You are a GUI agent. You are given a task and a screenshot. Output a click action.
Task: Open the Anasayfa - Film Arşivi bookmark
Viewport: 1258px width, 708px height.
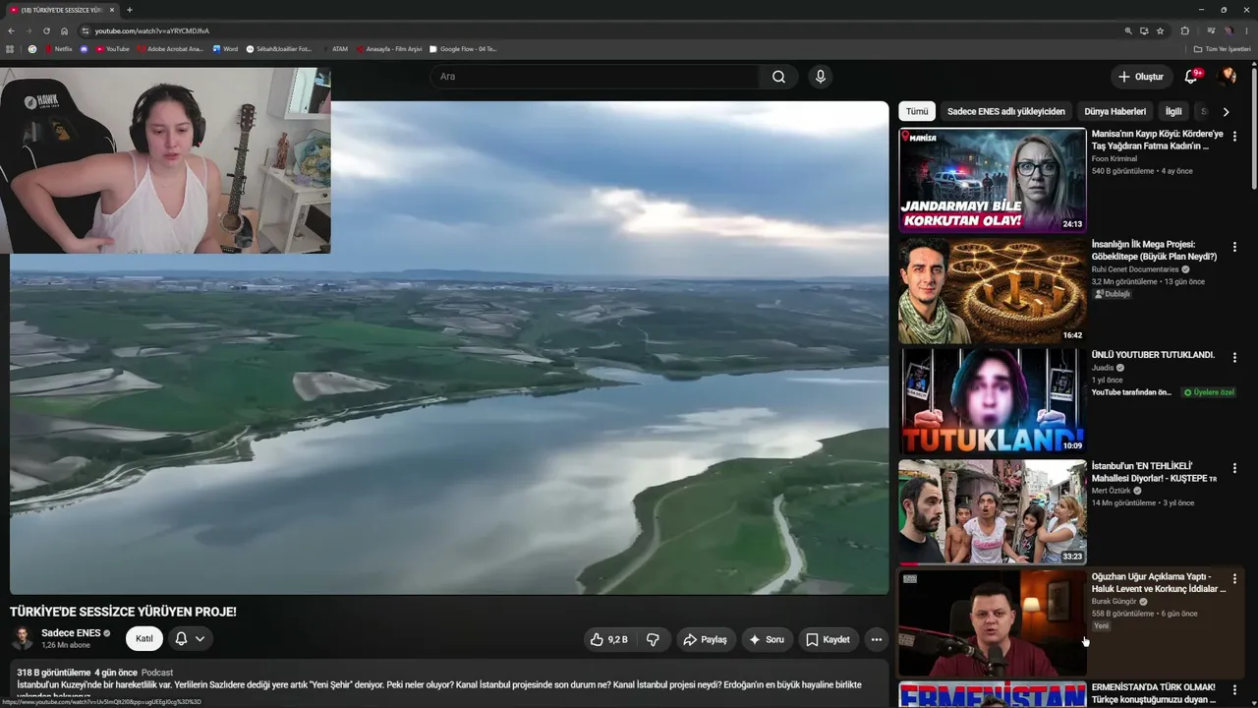(389, 48)
